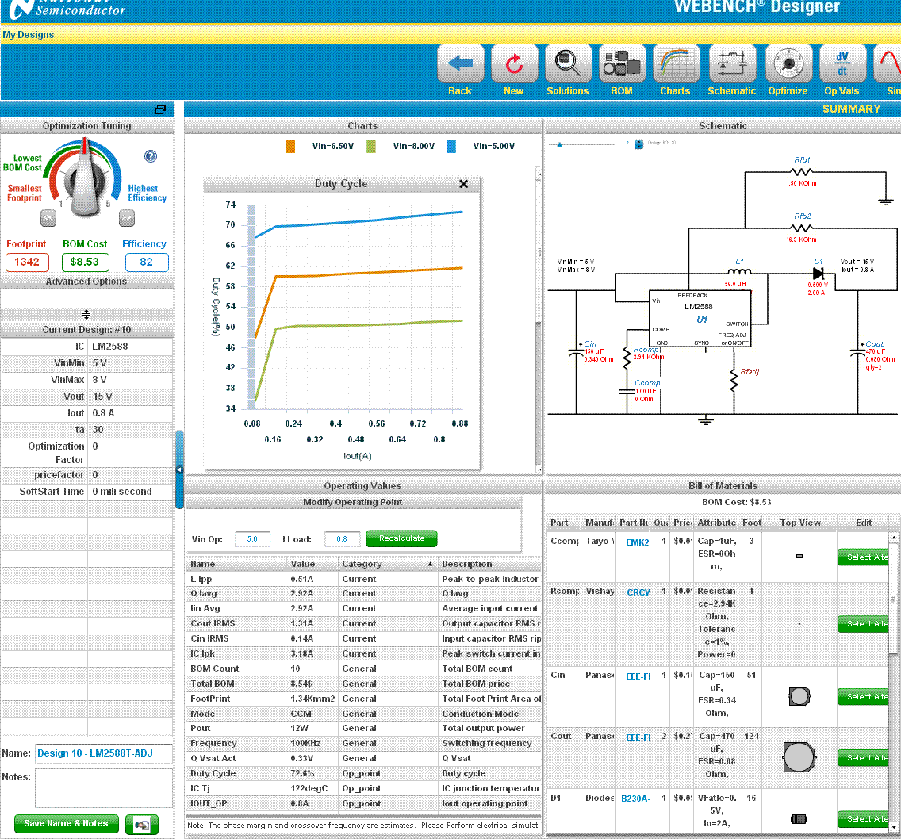The height and width of the screenshot is (839, 901).
Task: Open the CRCV part number link
Action: click(638, 592)
